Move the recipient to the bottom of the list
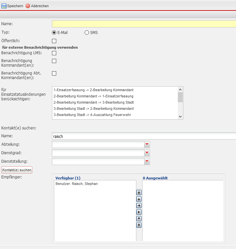The height and width of the screenshot is (249, 236). [139, 225]
